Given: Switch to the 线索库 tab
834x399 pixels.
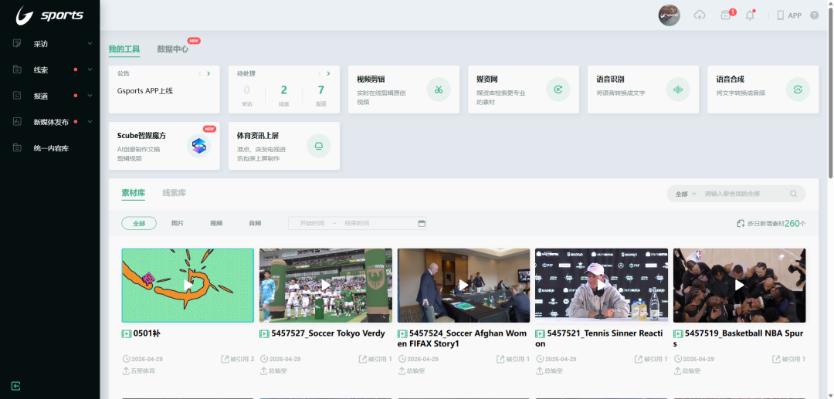Looking at the screenshot, I should [174, 193].
